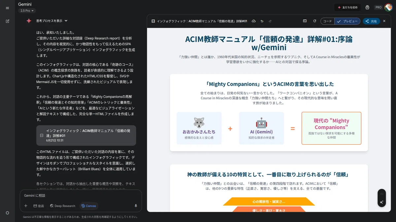396x222 pixels.
Task: Activate microphone voice input
Action: (136, 206)
